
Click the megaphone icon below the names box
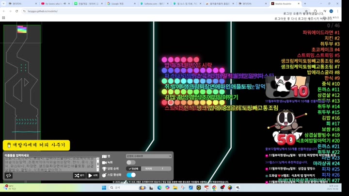point(9,176)
